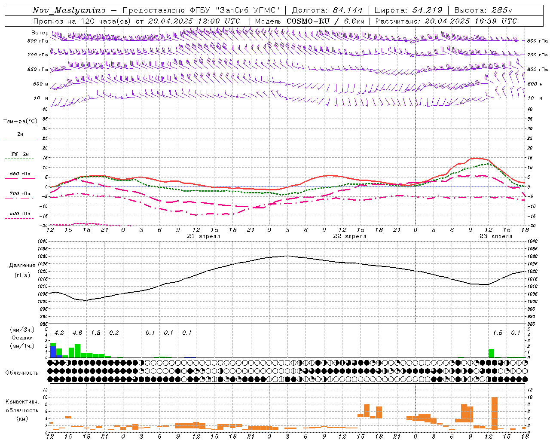The image size is (550, 440).
Task: Click the Давление pressure panel label
Action: pos(22,266)
